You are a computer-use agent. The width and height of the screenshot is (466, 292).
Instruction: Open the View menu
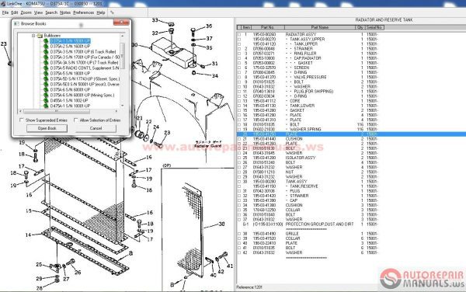point(38,12)
